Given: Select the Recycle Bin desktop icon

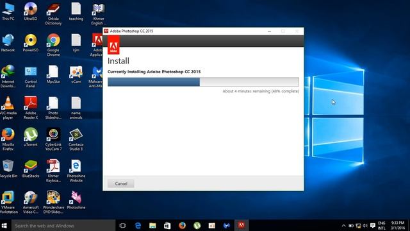Looking at the screenshot, I should (8, 169).
